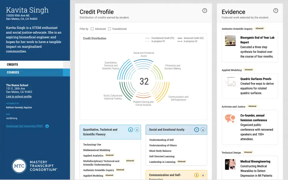Open the Link to school profile
288x180 pixels.
[x=19, y=97]
